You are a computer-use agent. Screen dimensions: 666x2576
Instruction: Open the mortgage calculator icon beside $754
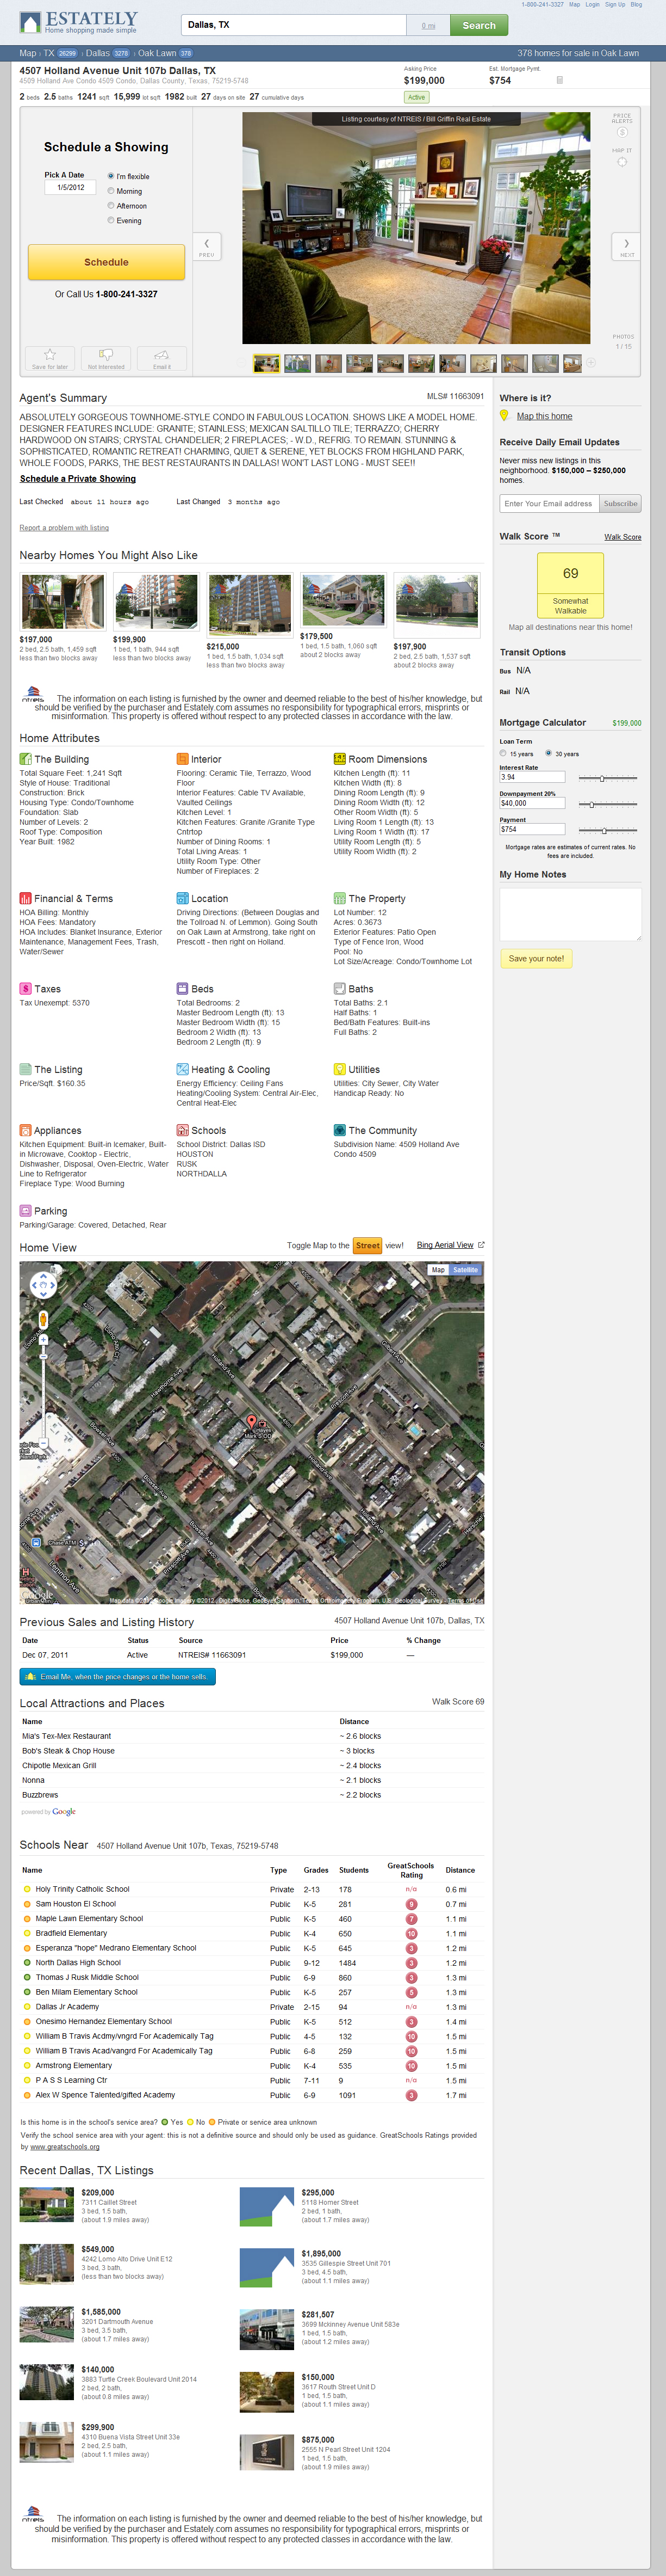(x=559, y=80)
